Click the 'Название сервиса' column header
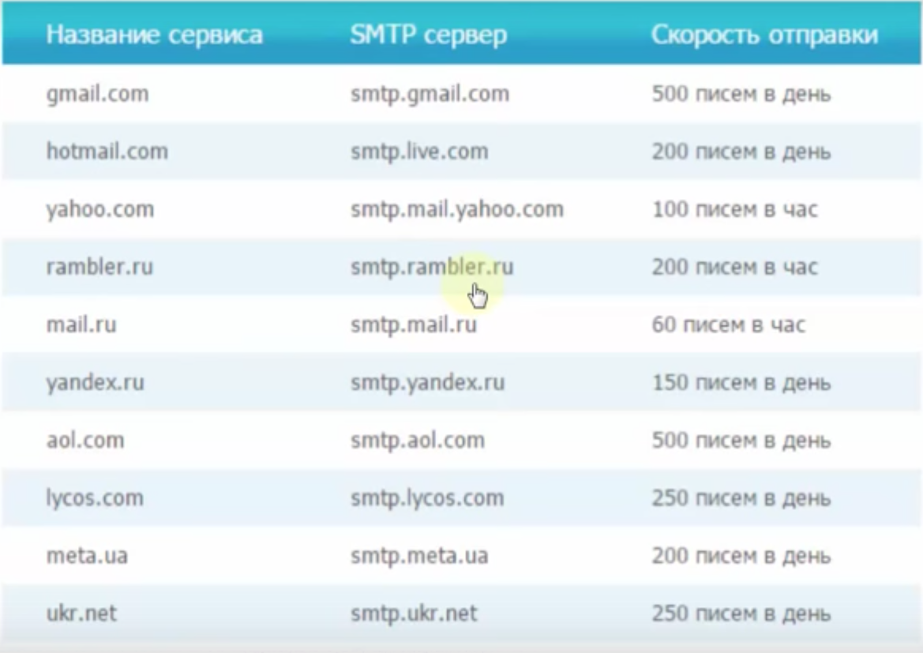This screenshot has width=923, height=653. [154, 35]
